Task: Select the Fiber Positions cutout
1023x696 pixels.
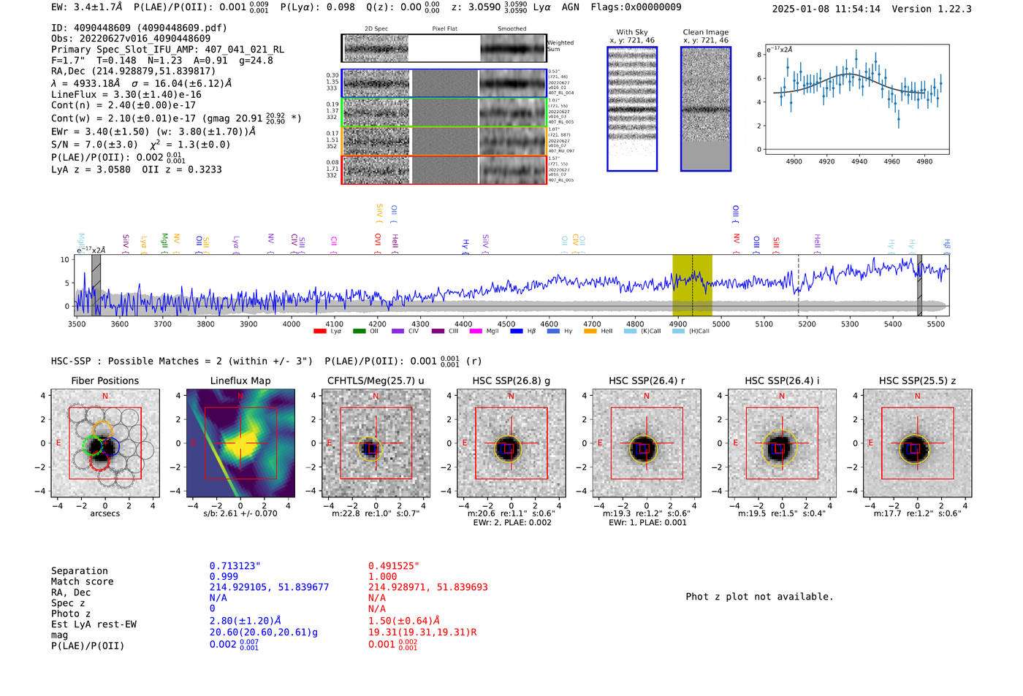Action: click(105, 443)
